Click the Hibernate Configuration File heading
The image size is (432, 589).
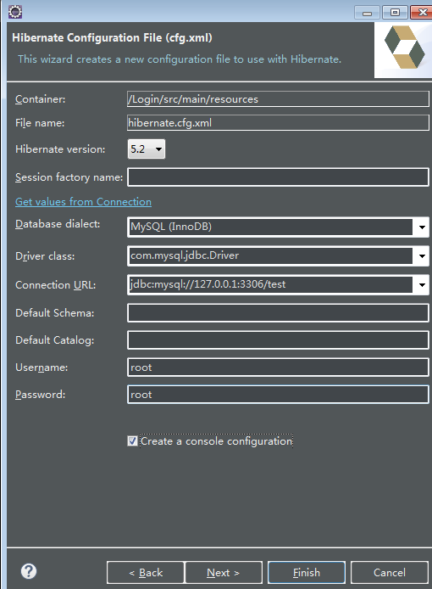(x=112, y=38)
